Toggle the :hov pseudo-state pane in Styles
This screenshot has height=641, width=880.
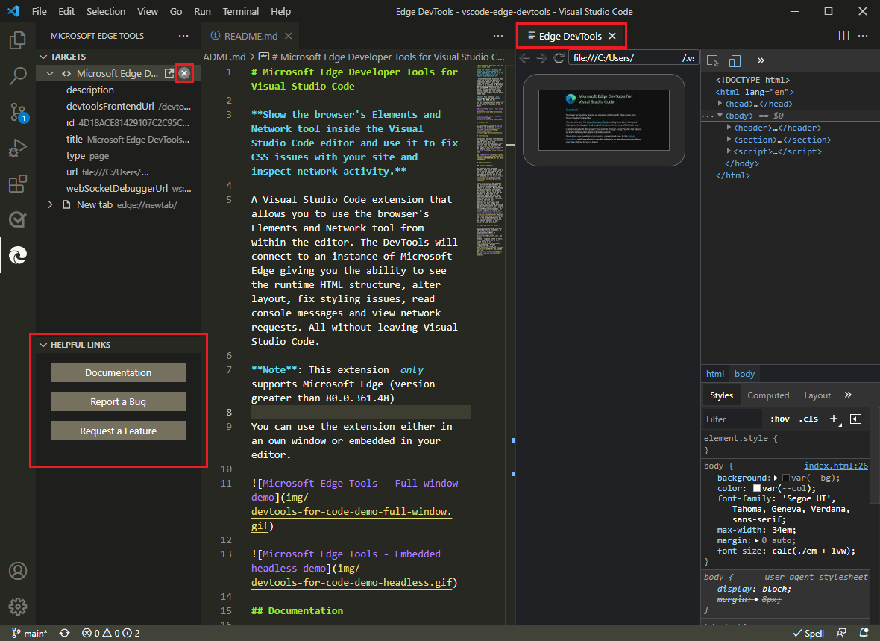point(779,419)
